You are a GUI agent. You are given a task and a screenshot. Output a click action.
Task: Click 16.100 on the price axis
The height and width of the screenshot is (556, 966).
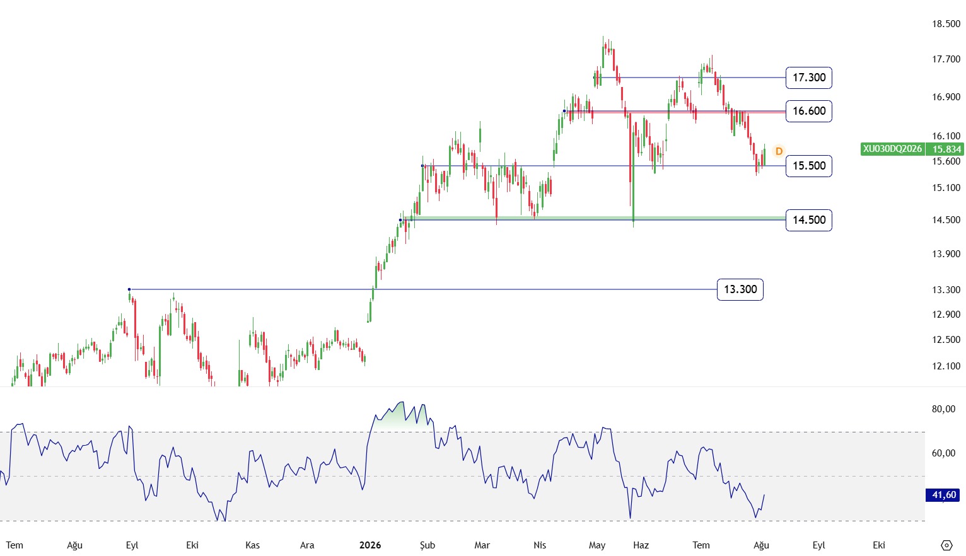click(x=946, y=136)
